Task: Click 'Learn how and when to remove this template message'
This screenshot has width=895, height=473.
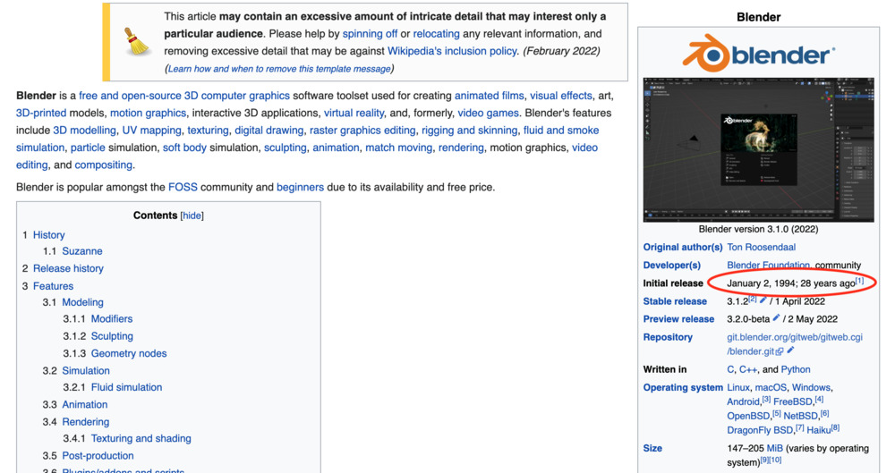Action: 279,69
